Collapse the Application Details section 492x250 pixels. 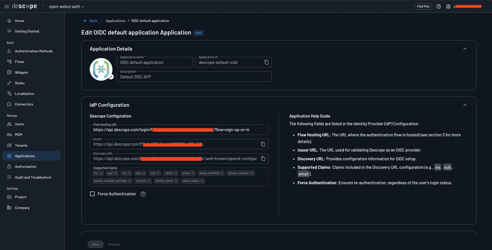(465, 49)
